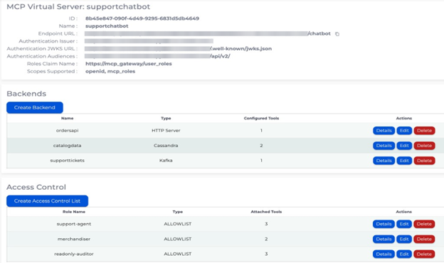Click the Kafka type cell
444x263 pixels.
[166, 161]
